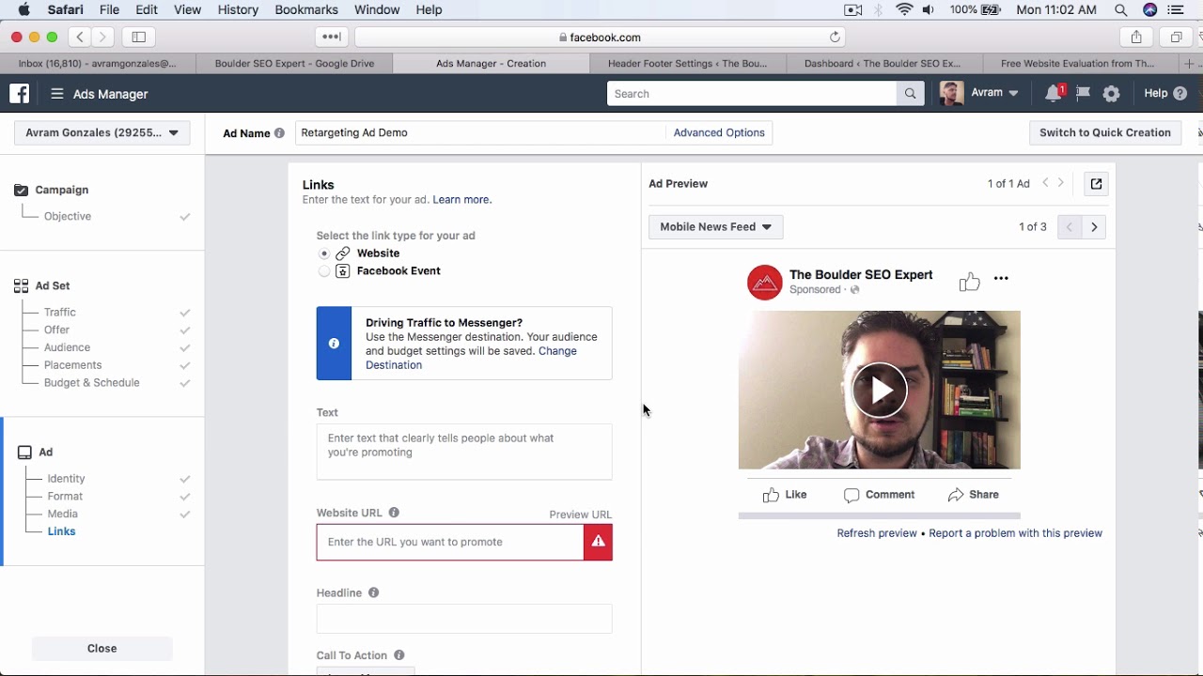Open the History menu
Image resolution: width=1203 pixels, height=676 pixels.
[238, 9]
